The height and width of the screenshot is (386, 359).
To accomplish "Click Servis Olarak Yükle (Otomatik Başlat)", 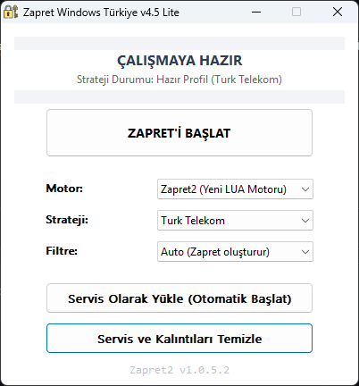I will (x=179, y=298).
